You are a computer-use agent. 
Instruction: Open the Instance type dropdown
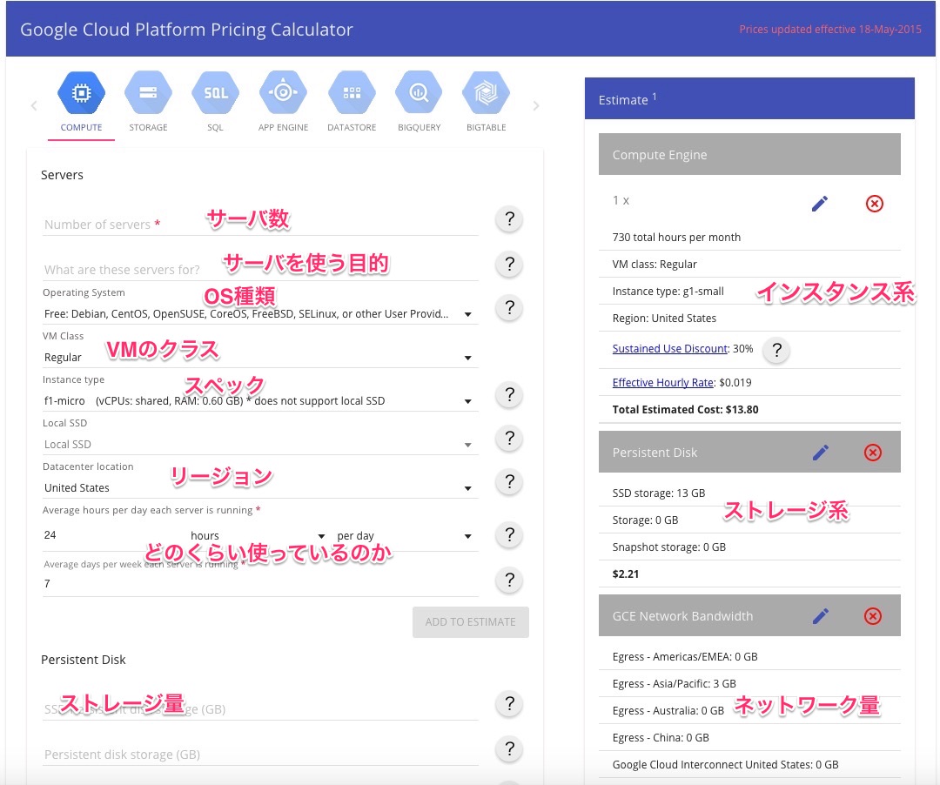pyautogui.click(x=259, y=401)
